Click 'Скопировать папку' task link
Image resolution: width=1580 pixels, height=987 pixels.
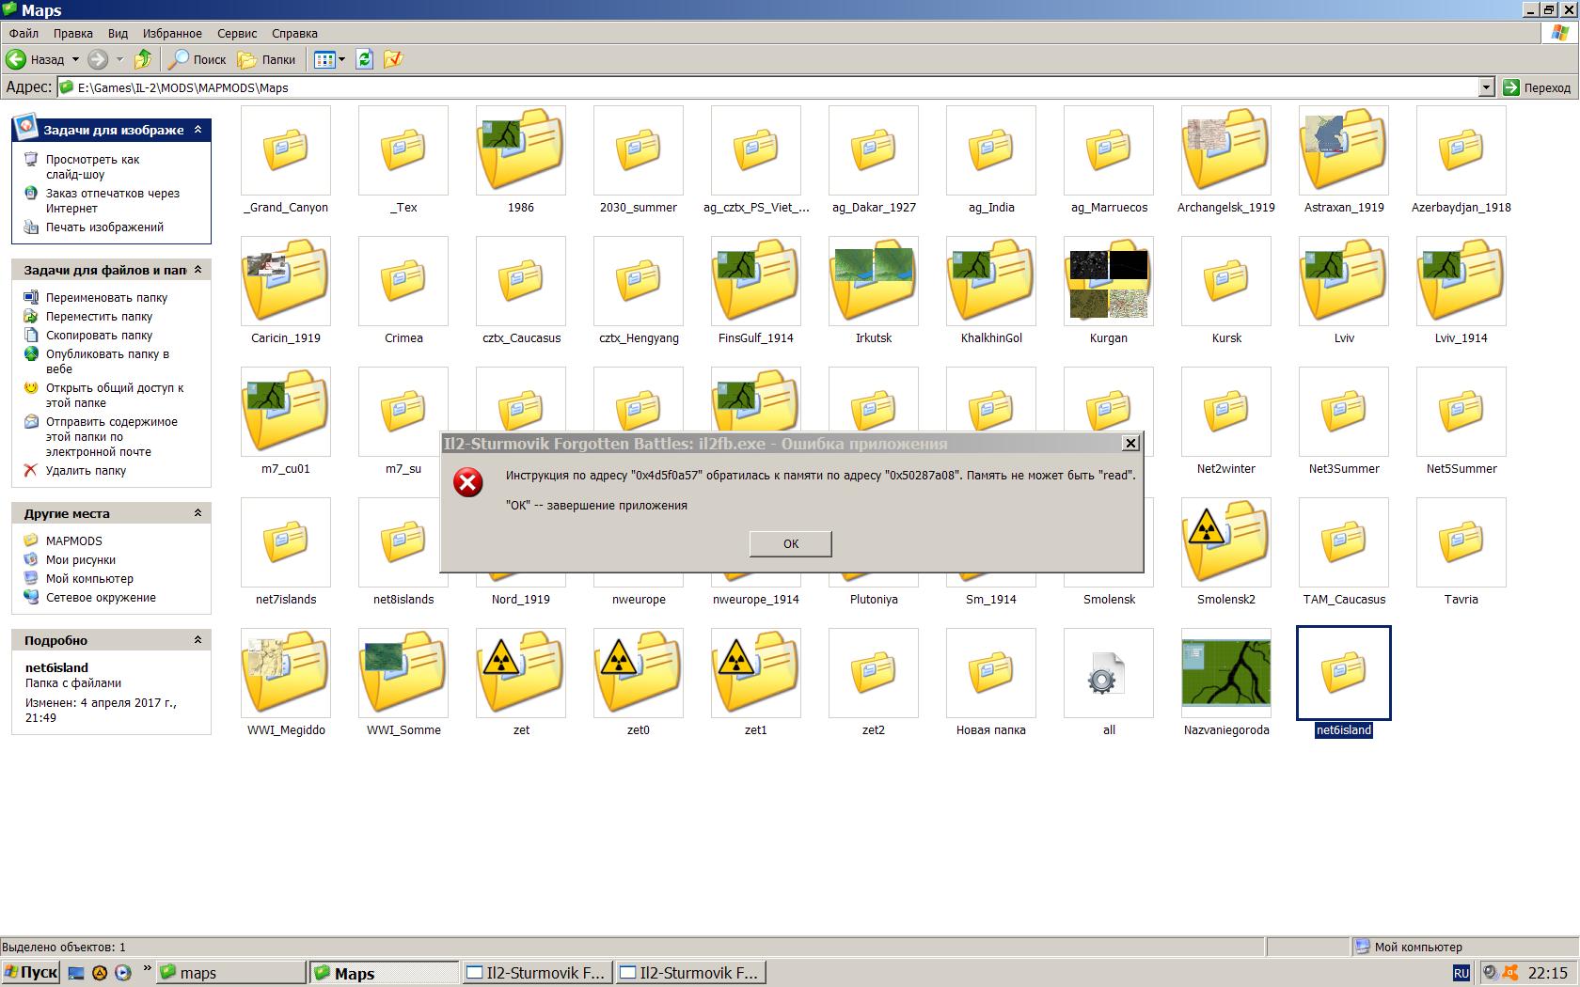99,335
